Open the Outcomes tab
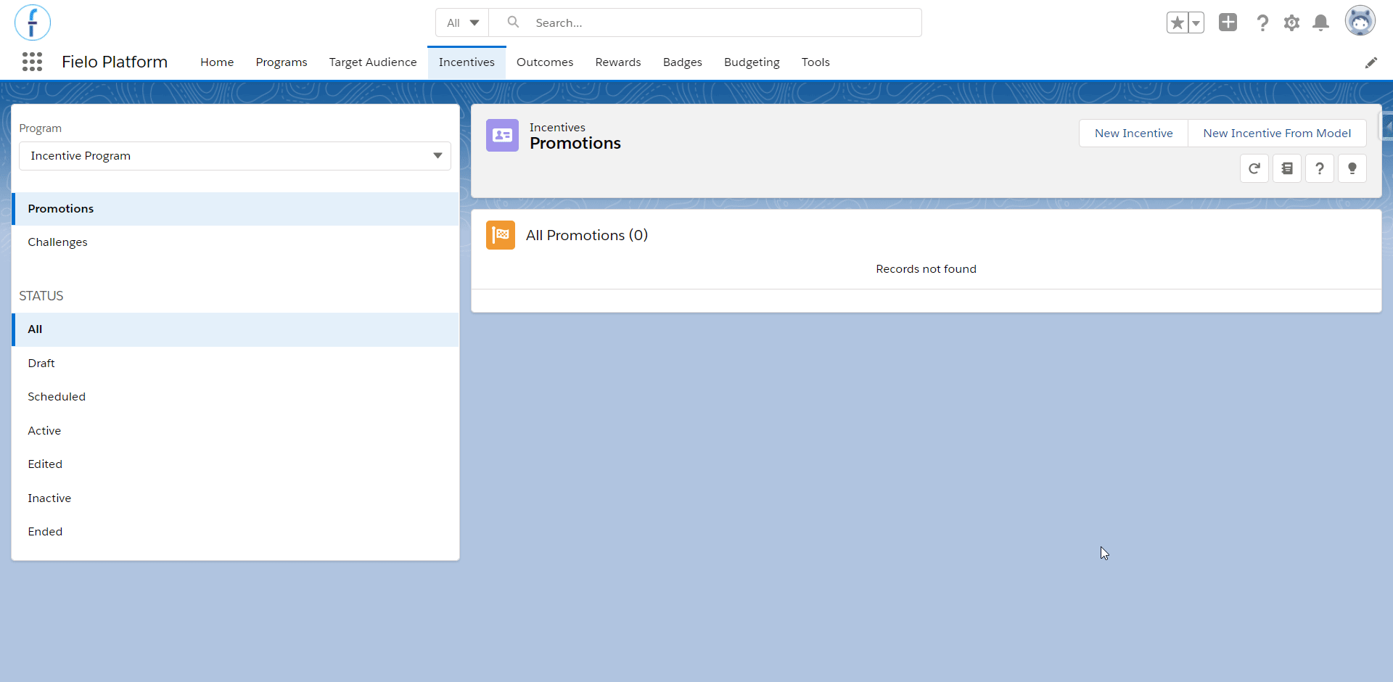This screenshot has height=682, width=1393. click(x=545, y=62)
